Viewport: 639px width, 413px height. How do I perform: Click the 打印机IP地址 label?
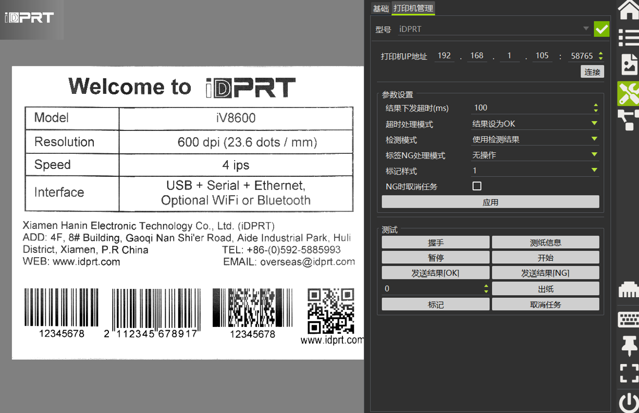coord(404,56)
